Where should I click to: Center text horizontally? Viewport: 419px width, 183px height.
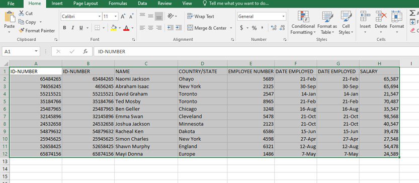coord(151,28)
